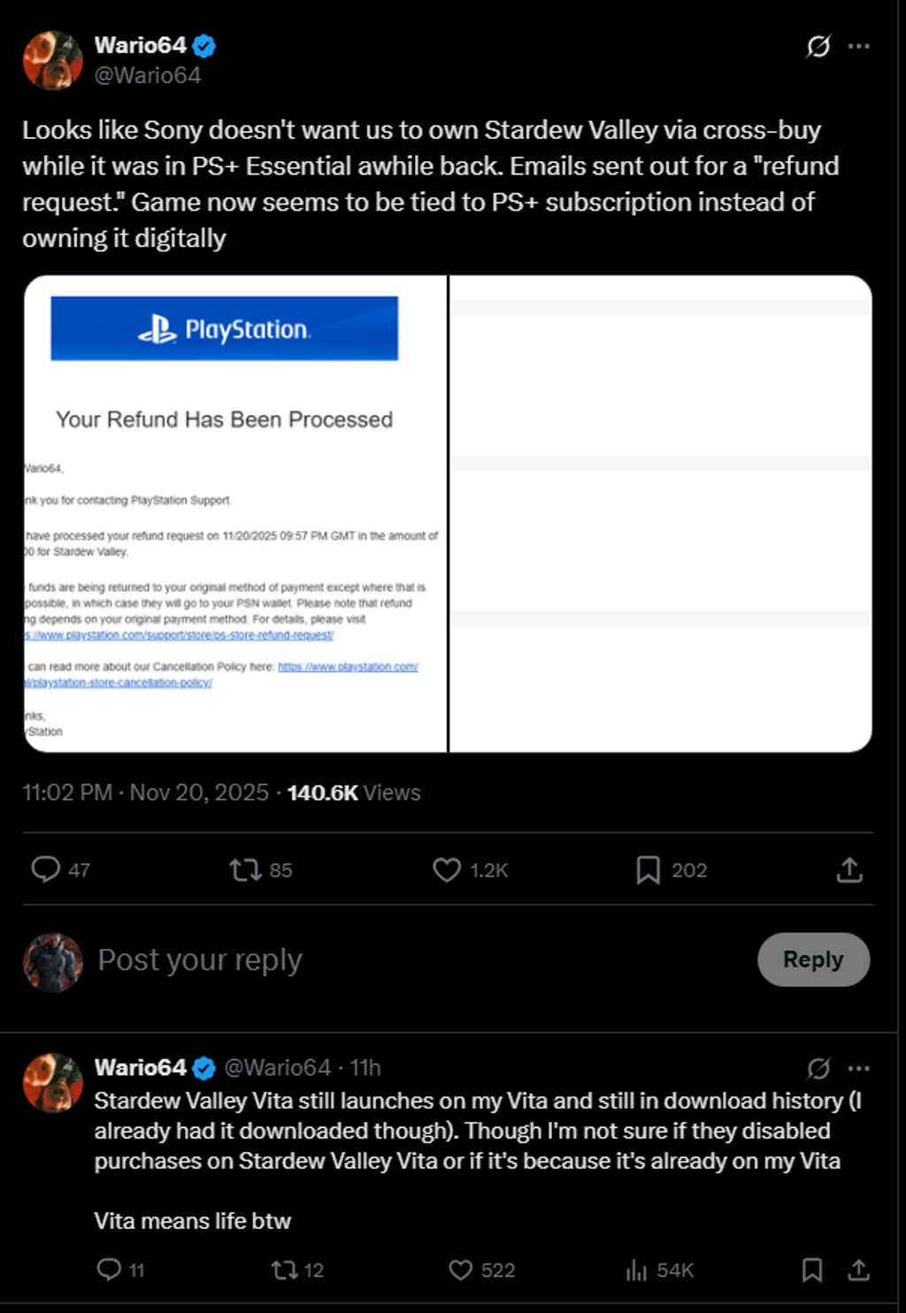This screenshot has width=906, height=1313.
Task: Repost the main Wario64 post
Action: 246,869
